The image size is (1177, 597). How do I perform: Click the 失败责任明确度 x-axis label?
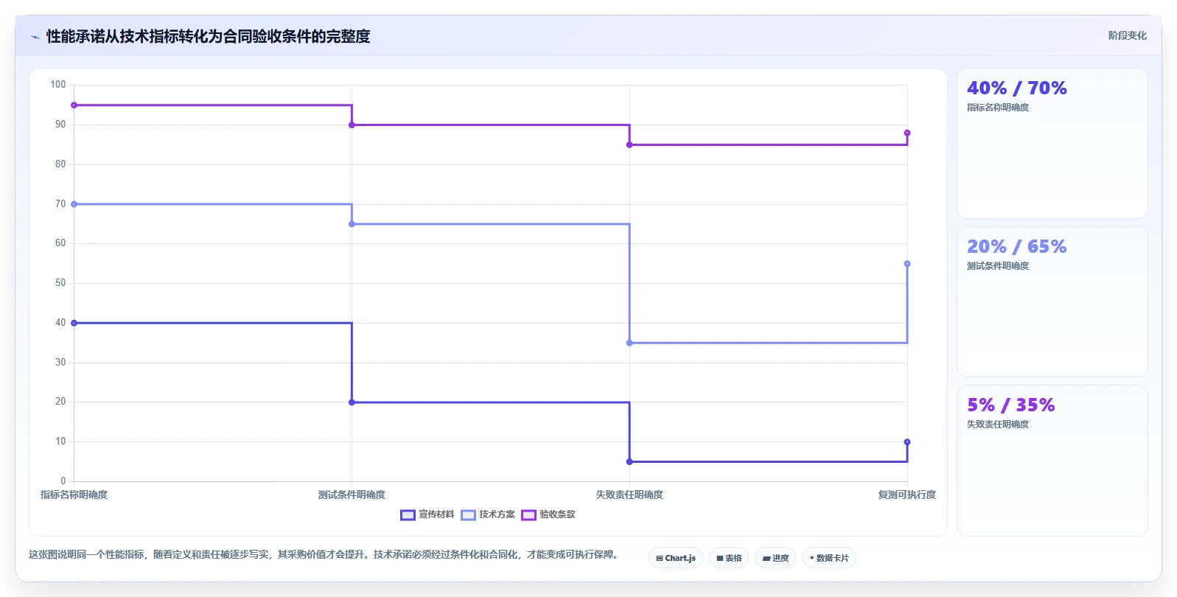tap(629, 495)
